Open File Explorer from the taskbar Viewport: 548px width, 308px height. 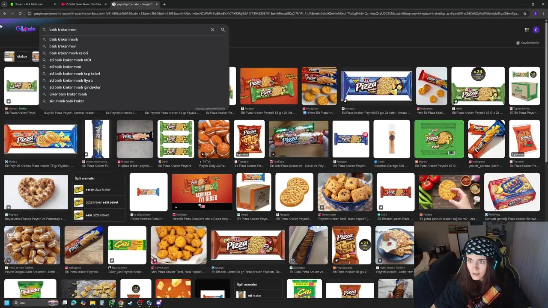click(x=92, y=303)
